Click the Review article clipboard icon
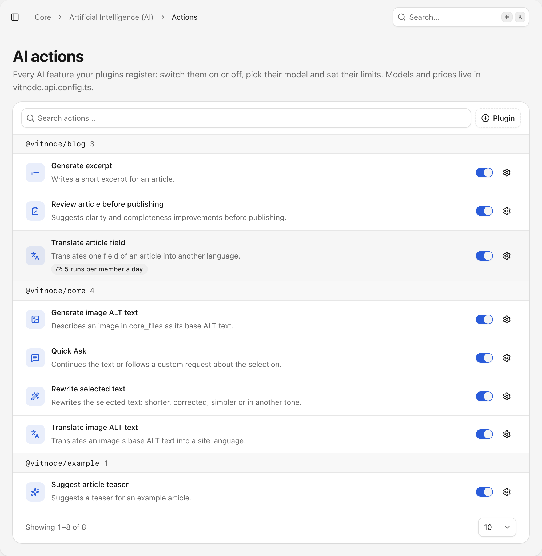Screen dimensions: 542x556 click(x=35, y=211)
